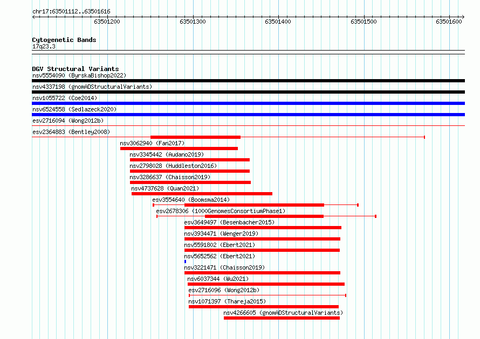The image size is (480, 339).
Task: Click the thick red segment of esv2678306
Action: pyautogui.click(x=264, y=216)
